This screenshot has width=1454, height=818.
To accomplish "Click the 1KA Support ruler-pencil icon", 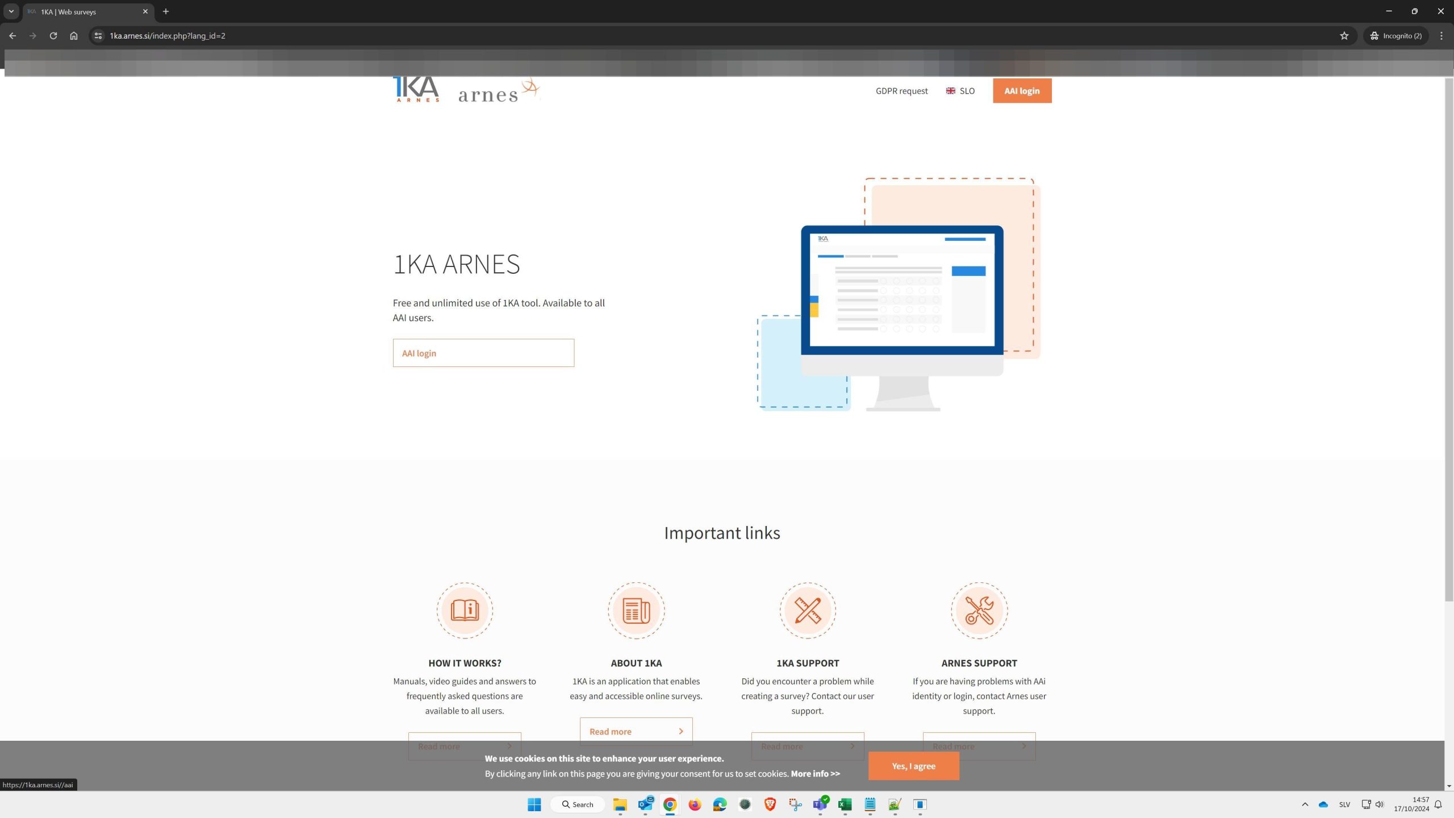I will click(x=808, y=611).
